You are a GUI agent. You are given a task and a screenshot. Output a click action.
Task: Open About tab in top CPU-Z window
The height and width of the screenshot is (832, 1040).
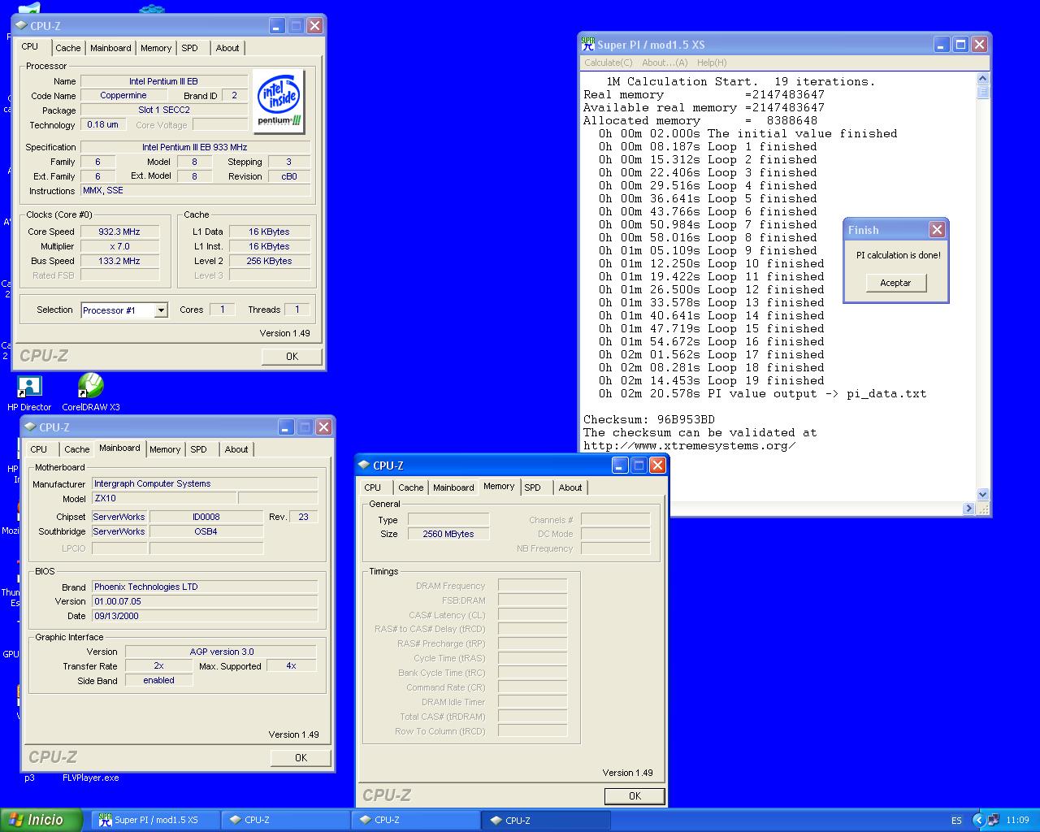pos(227,48)
